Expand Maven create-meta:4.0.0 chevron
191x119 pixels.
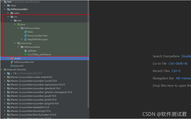coord(5,77)
